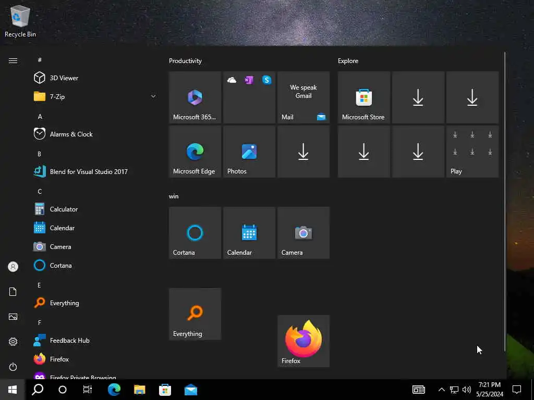Open File Explorer from taskbar
534x400 pixels.
point(140,390)
